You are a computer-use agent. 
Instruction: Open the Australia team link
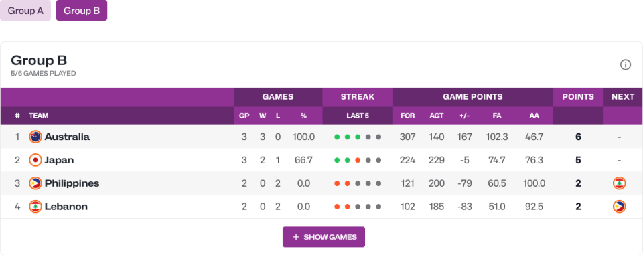(67, 137)
